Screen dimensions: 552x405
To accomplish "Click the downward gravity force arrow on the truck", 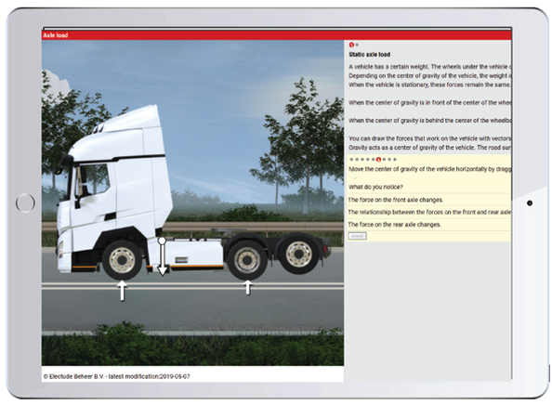I will click(162, 259).
